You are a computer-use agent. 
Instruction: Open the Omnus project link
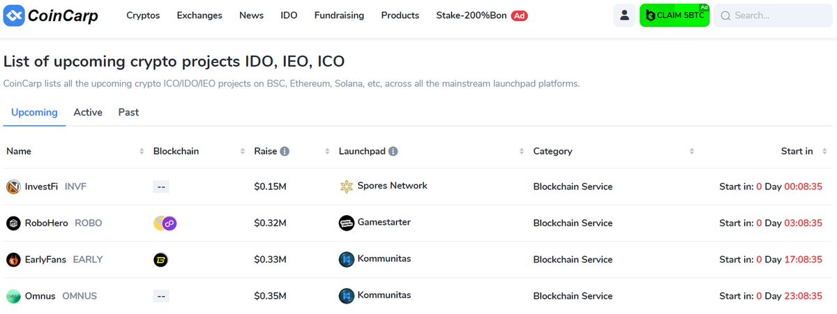pos(40,296)
